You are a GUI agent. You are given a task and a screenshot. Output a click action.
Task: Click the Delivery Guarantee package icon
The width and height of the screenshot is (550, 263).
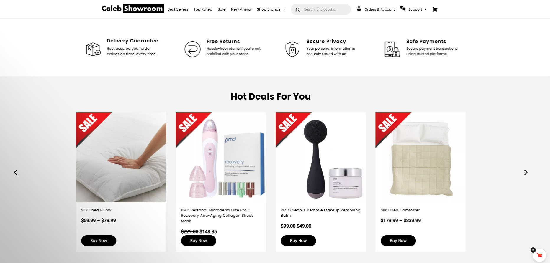(x=93, y=49)
